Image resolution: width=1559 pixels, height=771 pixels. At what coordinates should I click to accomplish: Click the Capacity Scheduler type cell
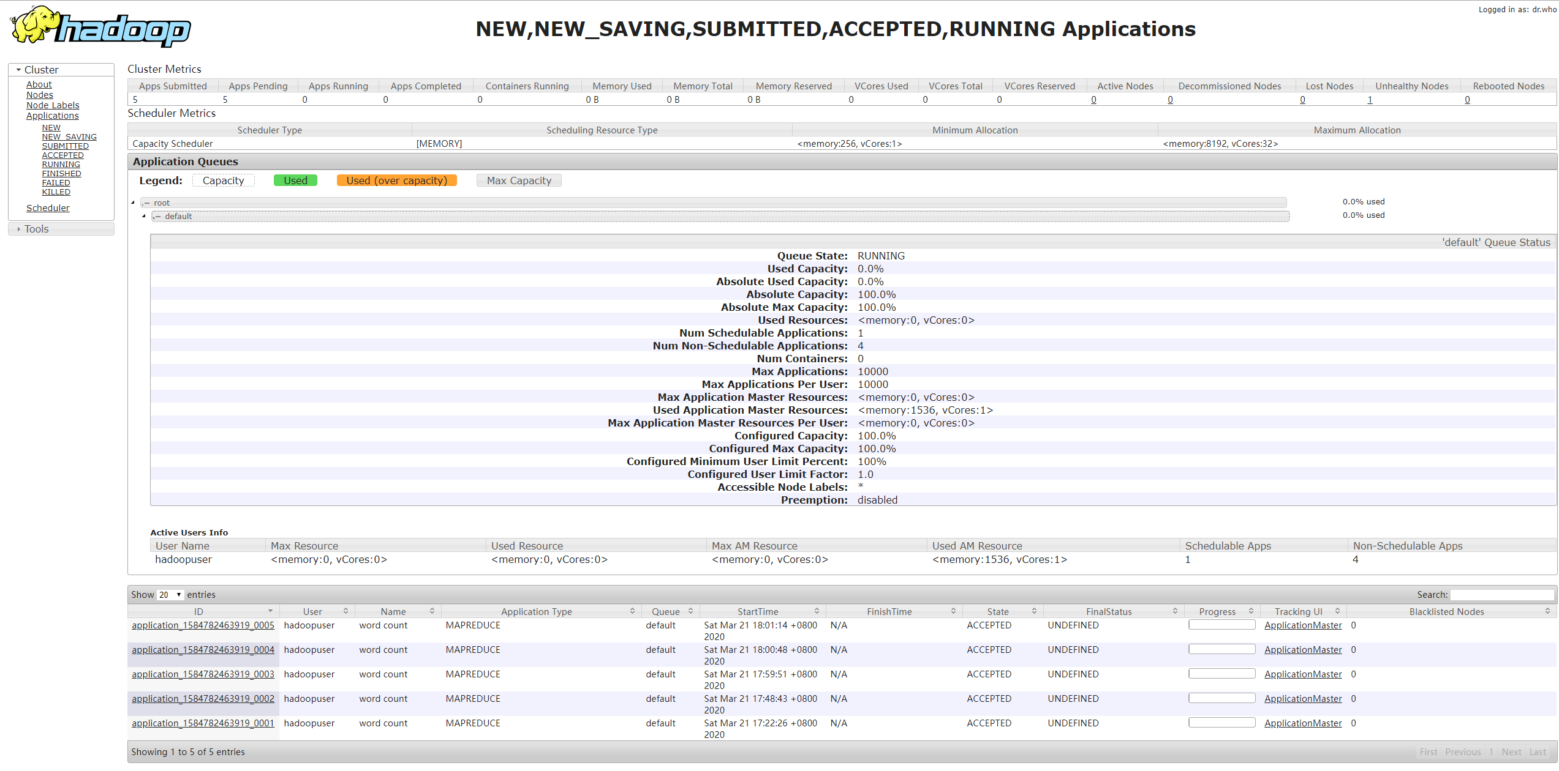(x=270, y=144)
